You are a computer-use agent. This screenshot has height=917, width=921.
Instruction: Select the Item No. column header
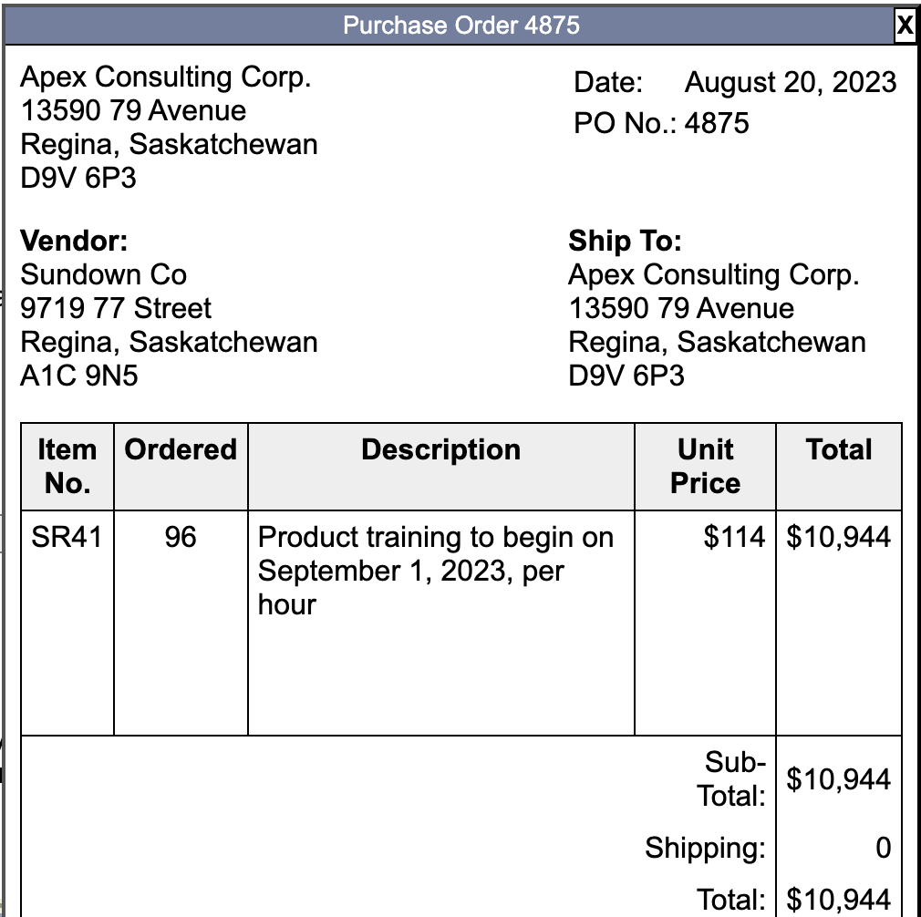point(67,466)
